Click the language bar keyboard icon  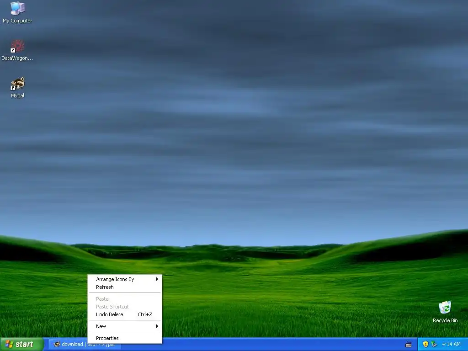coord(409,345)
